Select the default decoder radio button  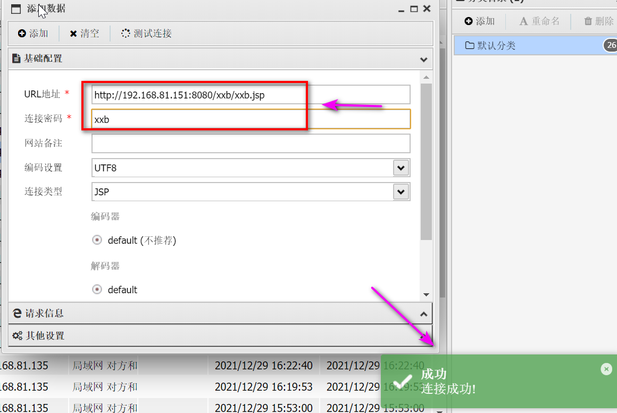(x=97, y=290)
